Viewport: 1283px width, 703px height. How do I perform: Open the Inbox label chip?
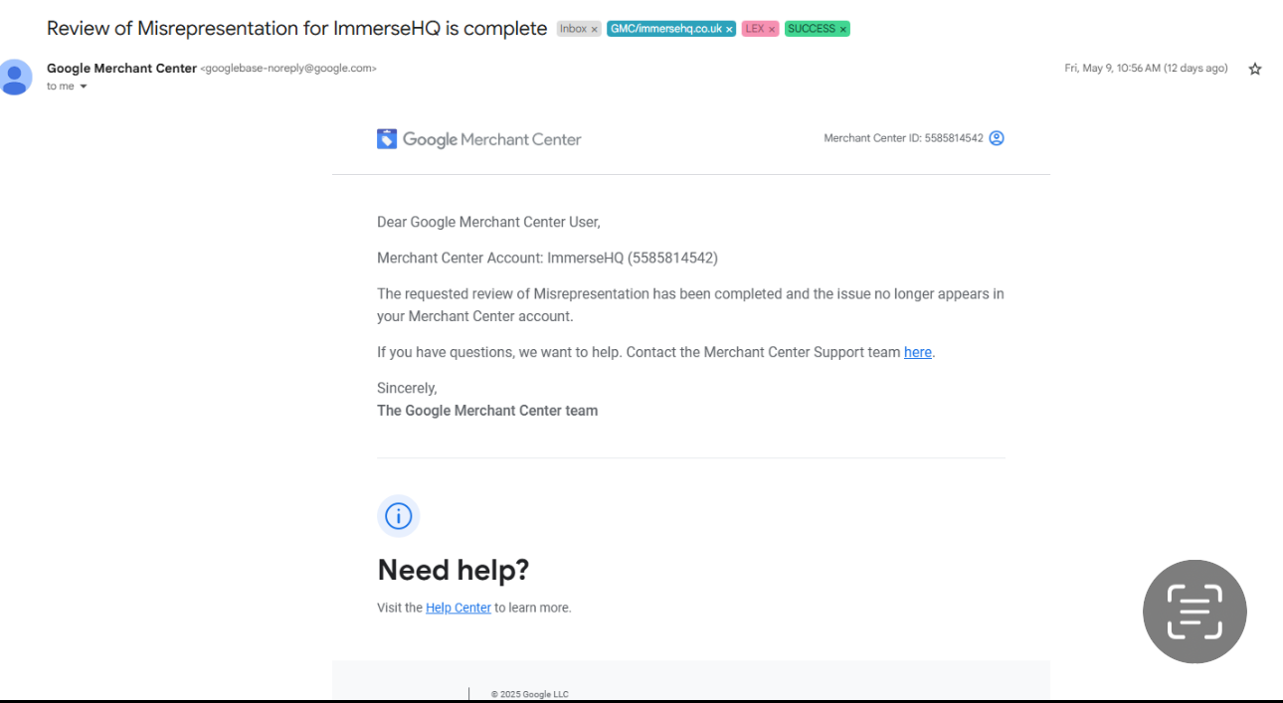pos(573,29)
